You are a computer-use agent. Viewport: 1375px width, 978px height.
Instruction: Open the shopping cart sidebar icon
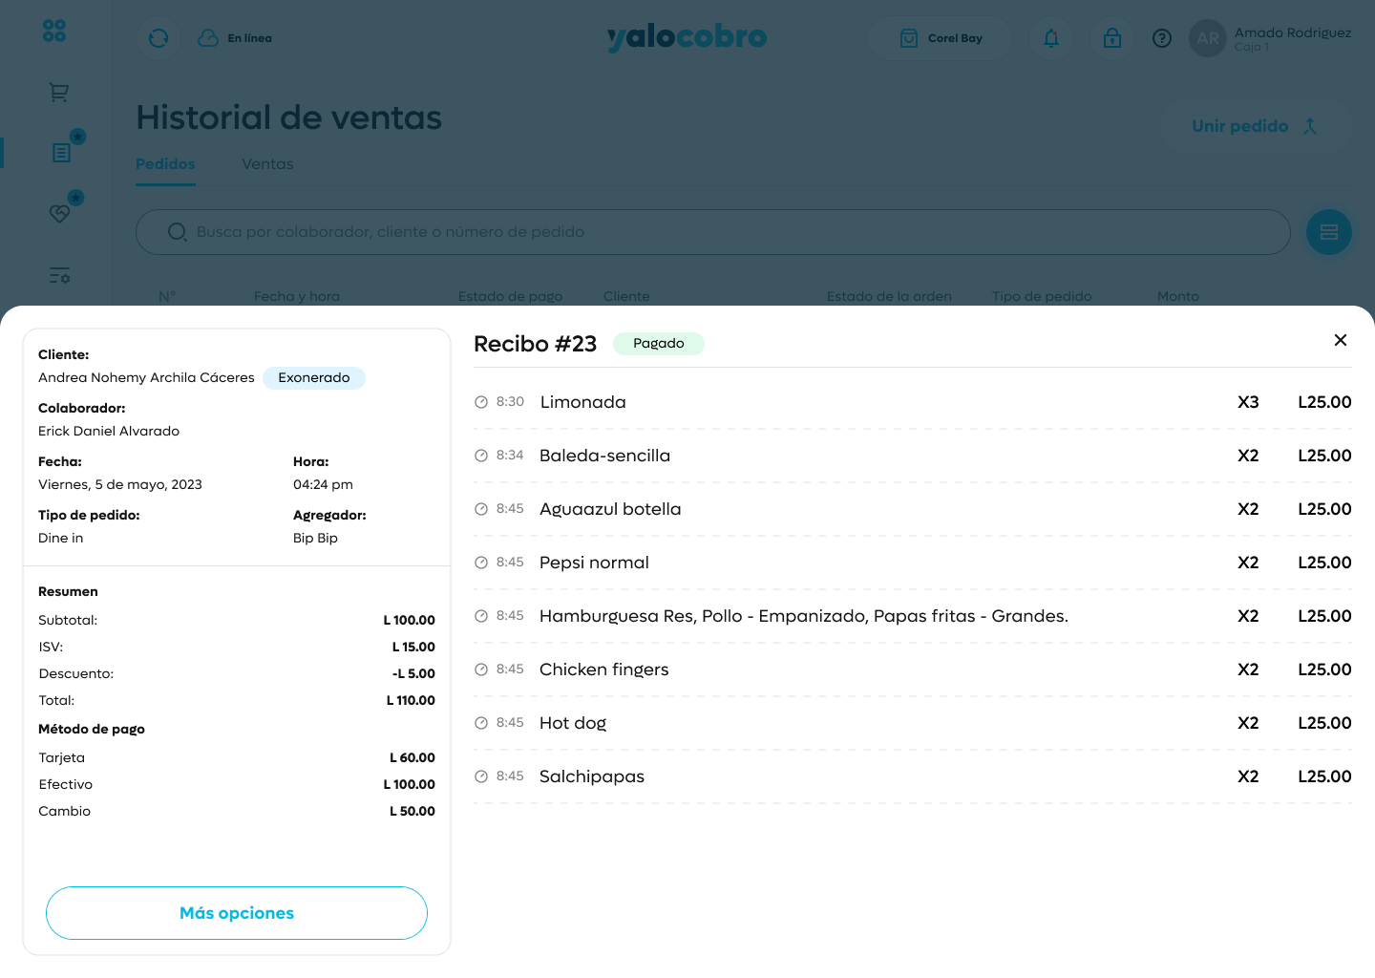59,93
